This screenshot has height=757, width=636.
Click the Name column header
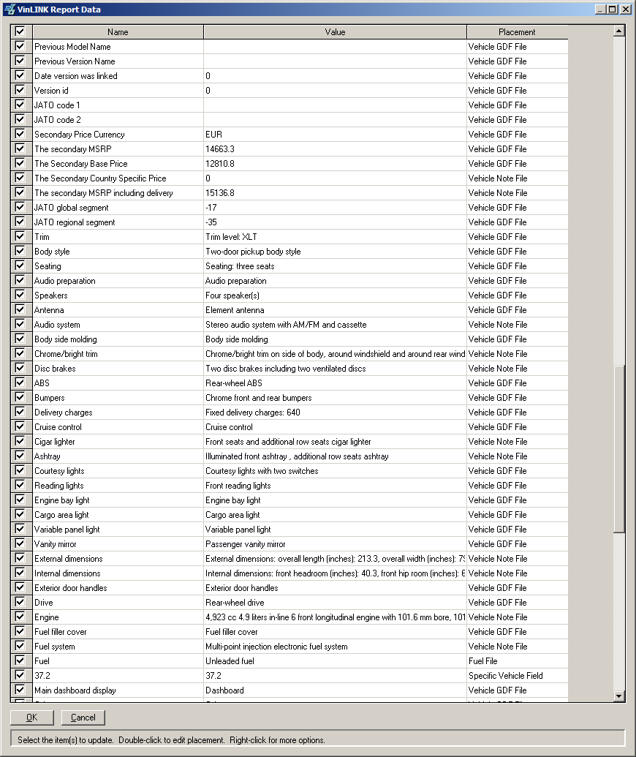pyautogui.click(x=118, y=32)
